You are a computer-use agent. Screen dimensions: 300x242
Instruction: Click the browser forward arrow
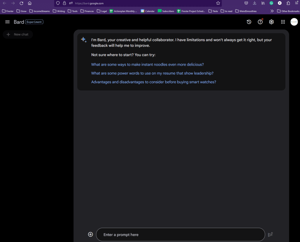pyautogui.click(x=13, y=3)
